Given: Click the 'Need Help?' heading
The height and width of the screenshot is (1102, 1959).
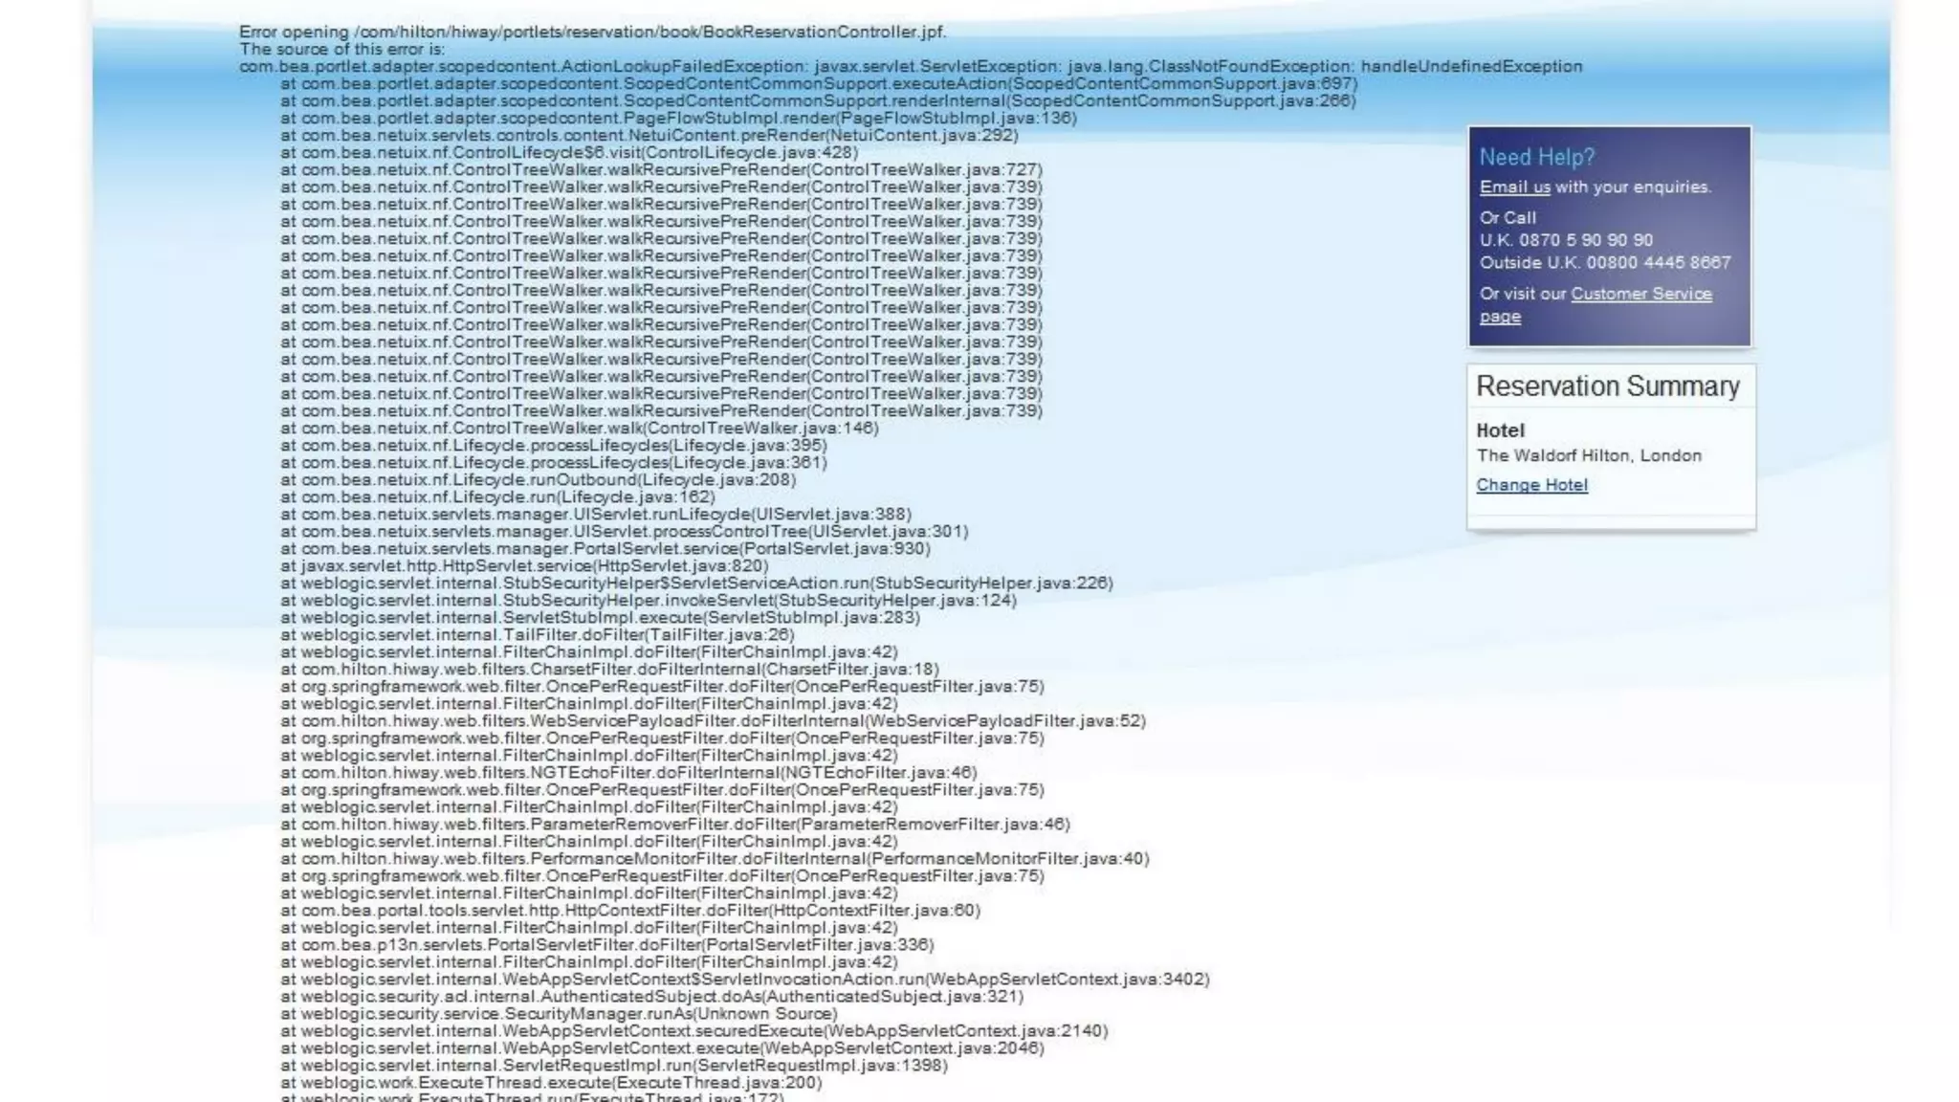Looking at the screenshot, I should (1536, 157).
